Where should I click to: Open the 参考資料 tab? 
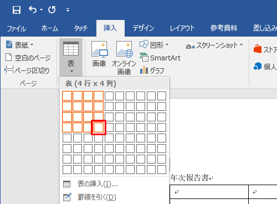(224, 28)
